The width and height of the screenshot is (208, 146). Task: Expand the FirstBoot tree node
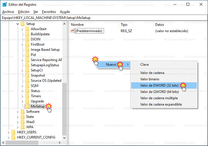22,44
